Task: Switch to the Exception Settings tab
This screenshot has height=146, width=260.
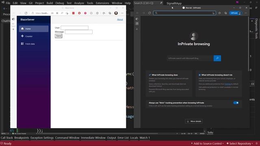Action: 42,138
